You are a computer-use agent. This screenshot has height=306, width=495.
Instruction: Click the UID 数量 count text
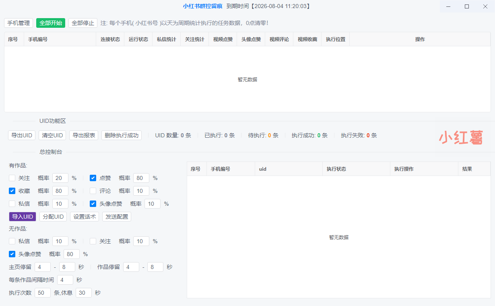tap(173, 135)
